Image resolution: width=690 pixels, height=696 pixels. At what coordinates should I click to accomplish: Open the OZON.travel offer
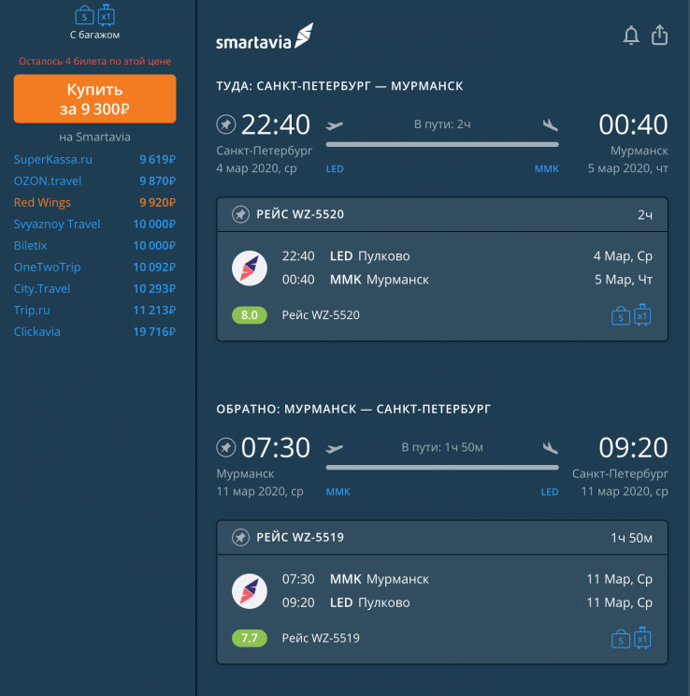[x=95, y=181]
